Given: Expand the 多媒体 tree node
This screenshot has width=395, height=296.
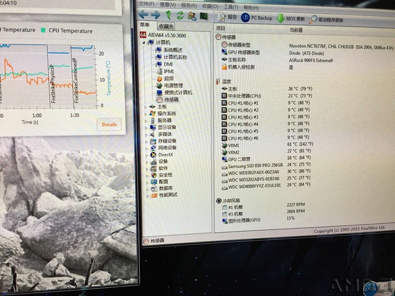Looking at the screenshot, I should [146, 135].
